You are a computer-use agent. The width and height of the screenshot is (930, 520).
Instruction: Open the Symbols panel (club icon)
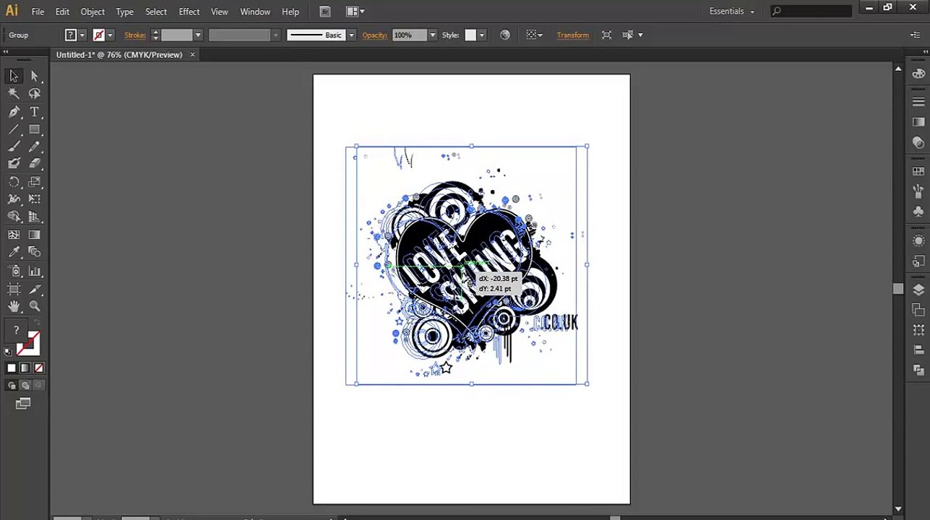918,212
